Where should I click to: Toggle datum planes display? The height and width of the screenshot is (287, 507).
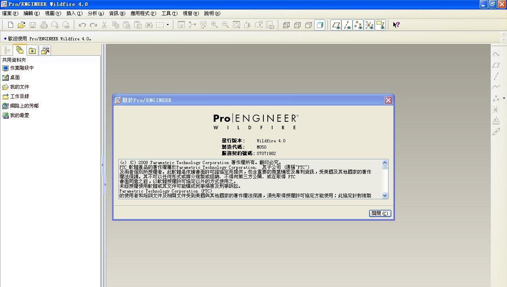click(x=336, y=25)
